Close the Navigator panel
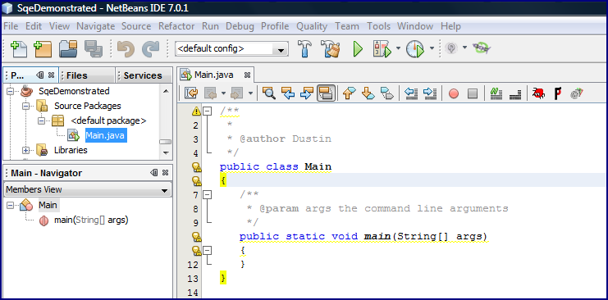 tap(165, 173)
